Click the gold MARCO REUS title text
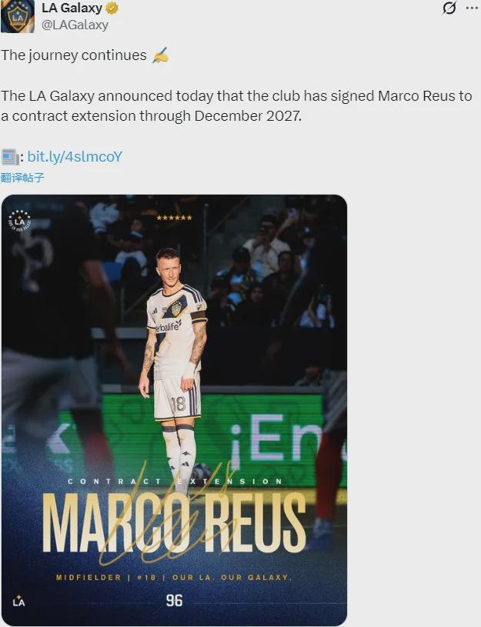 [175, 522]
